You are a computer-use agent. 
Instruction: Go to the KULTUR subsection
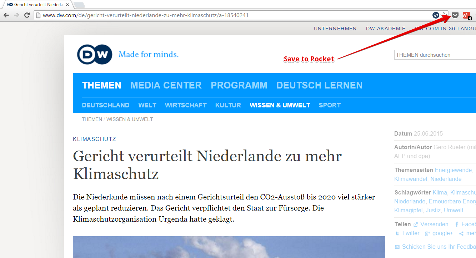228,105
